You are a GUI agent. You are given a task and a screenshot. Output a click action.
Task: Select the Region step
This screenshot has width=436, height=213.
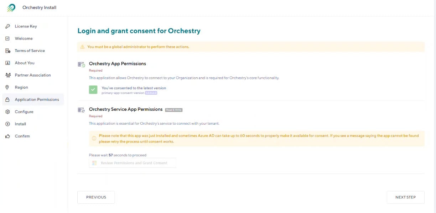click(x=33, y=87)
